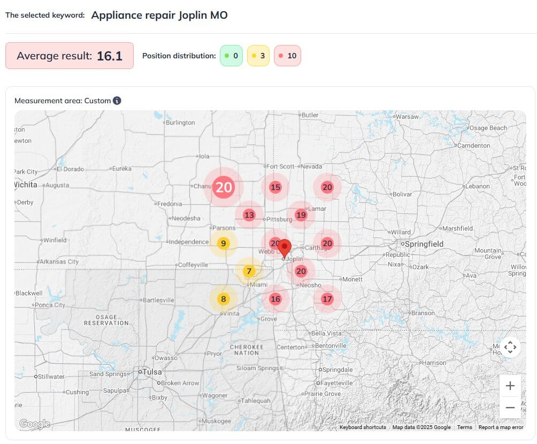Click the 16 marker near Grove
Screen dimensions: 537x444
coord(275,299)
